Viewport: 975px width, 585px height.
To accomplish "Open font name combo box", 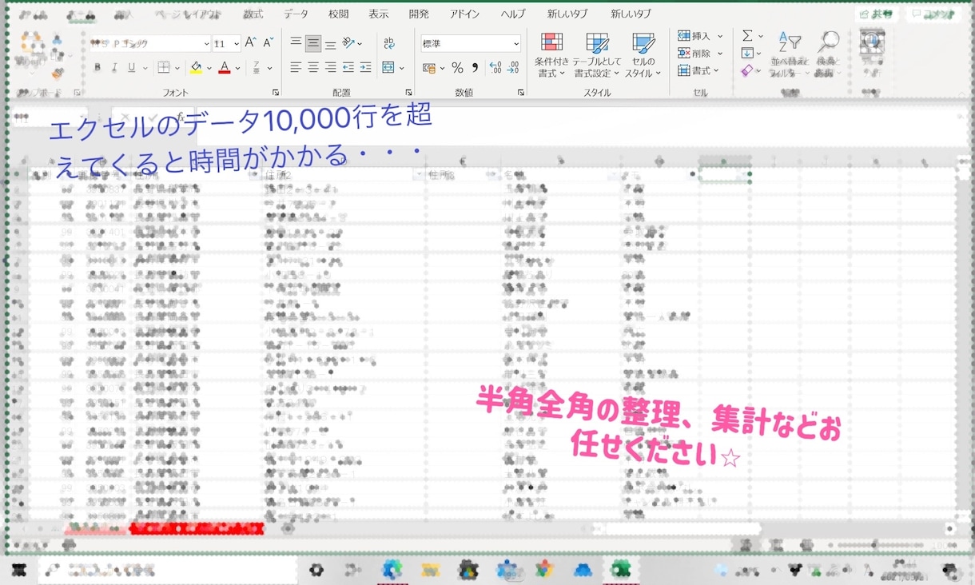I will pyautogui.click(x=149, y=44).
